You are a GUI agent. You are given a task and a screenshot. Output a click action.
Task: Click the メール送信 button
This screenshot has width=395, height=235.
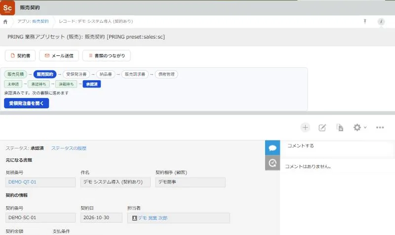click(x=59, y=55)
